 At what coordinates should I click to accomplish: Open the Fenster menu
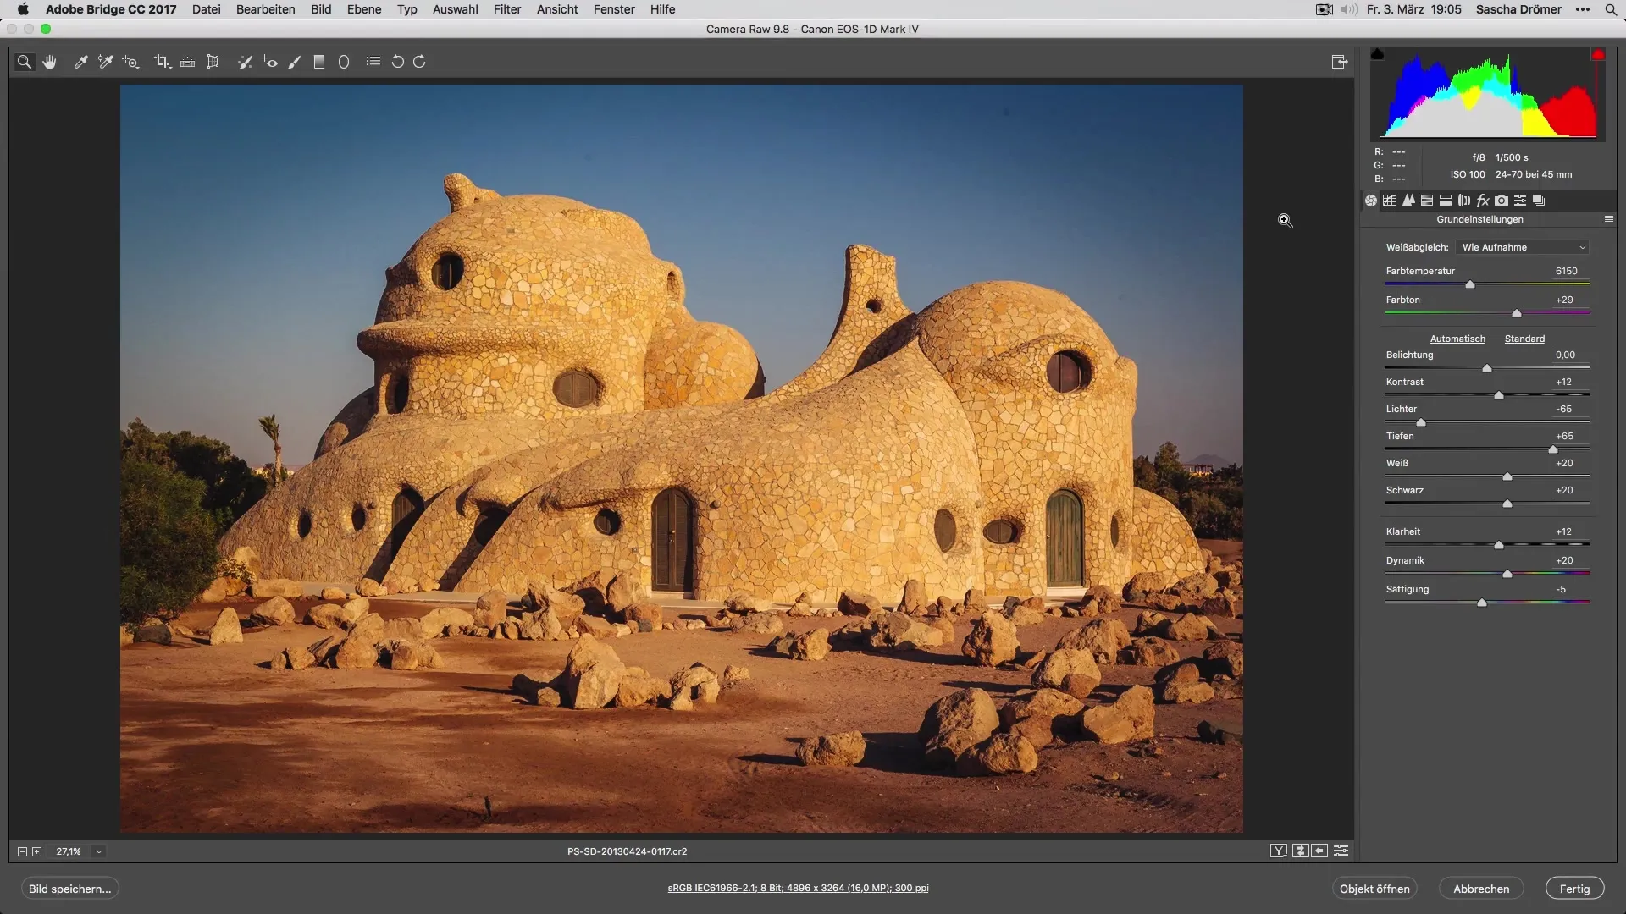(614, 9)
